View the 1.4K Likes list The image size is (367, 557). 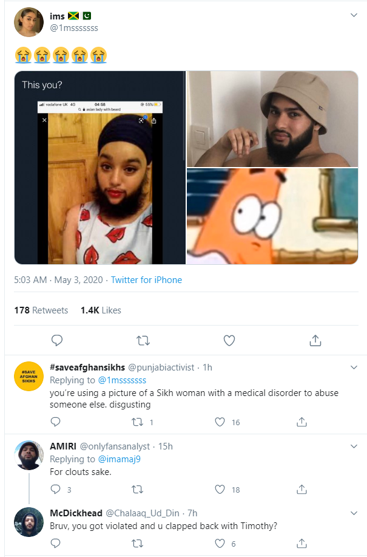[x=101, y=310]
